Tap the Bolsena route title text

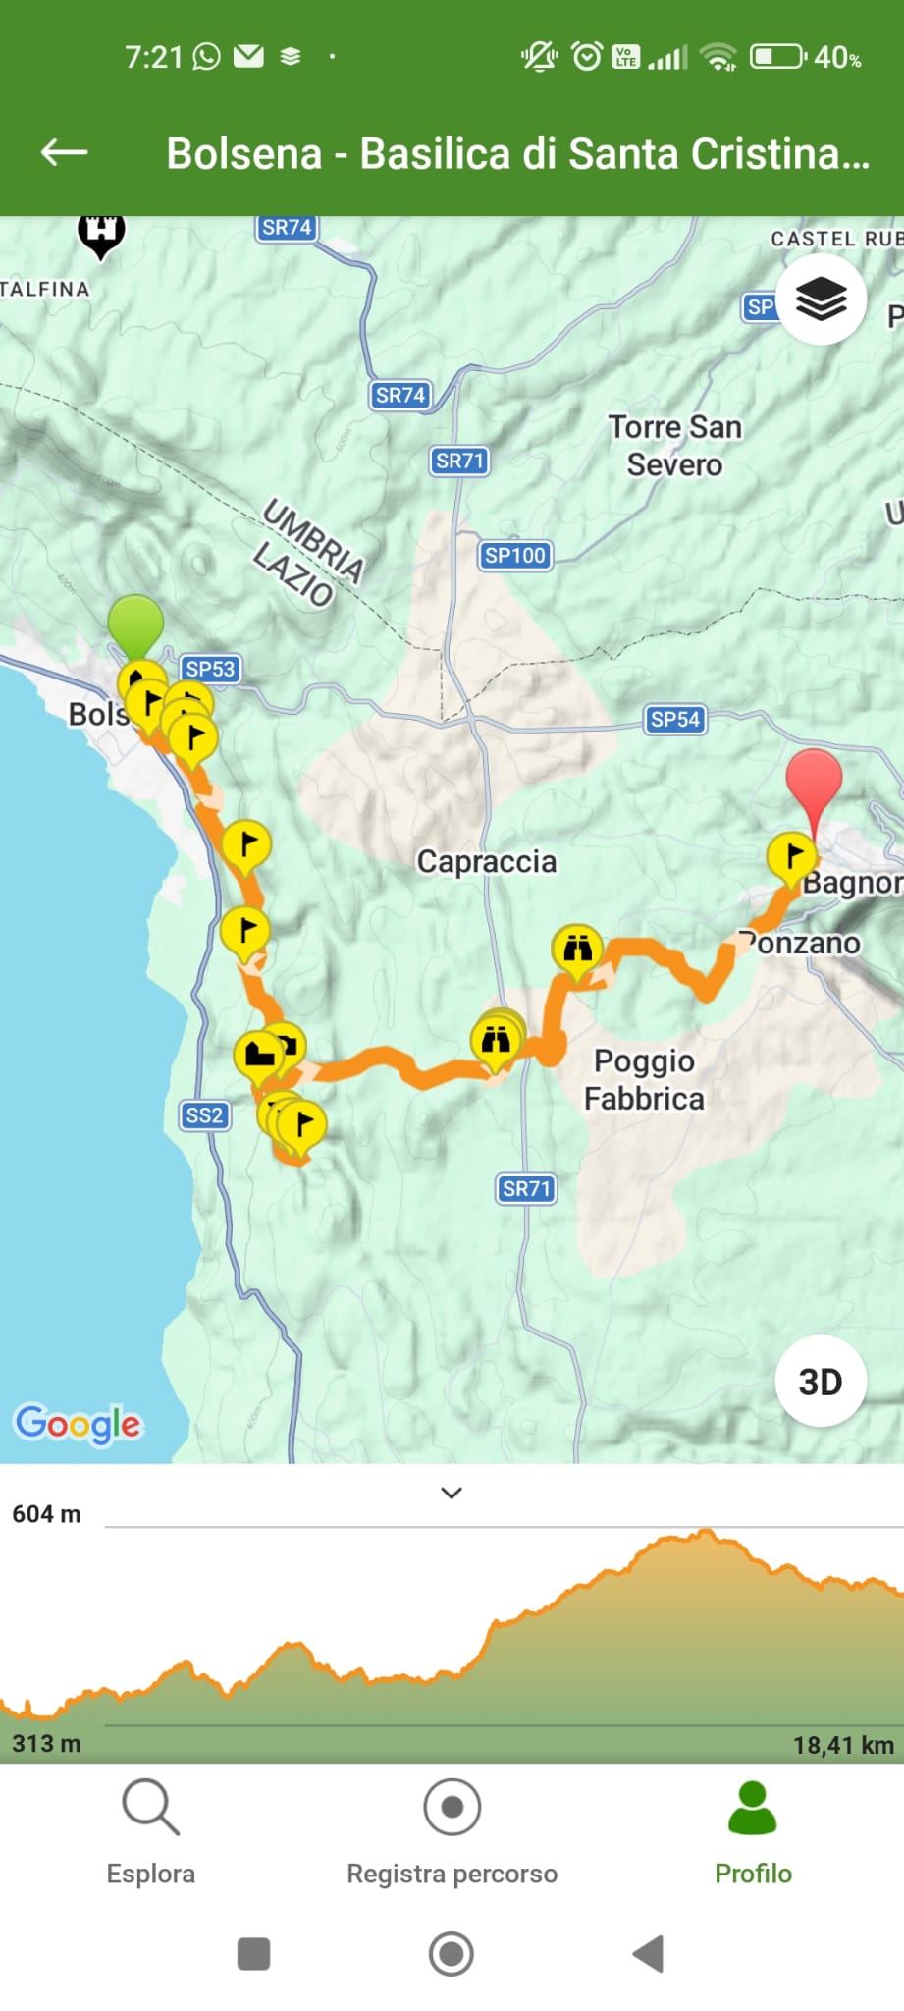pyautogui.click(x=518, y=153)
